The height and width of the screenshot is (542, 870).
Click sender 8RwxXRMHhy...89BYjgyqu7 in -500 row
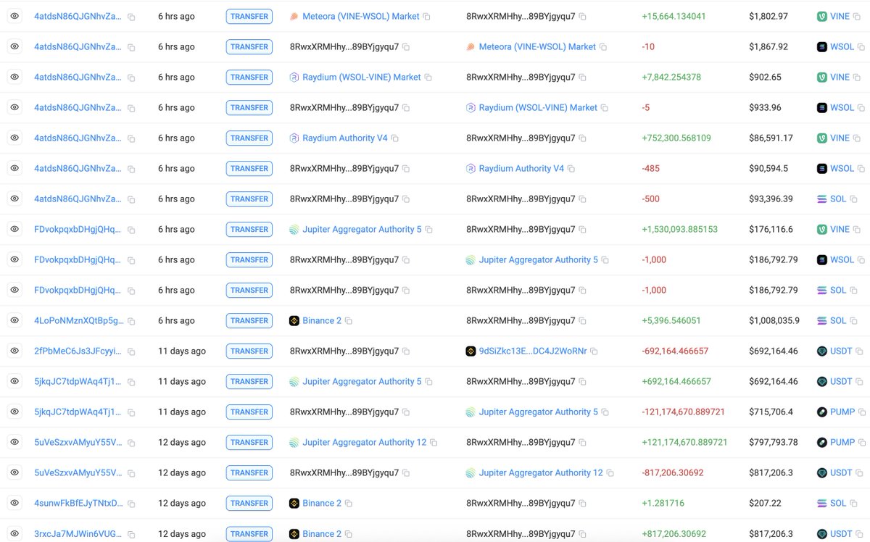344,199
